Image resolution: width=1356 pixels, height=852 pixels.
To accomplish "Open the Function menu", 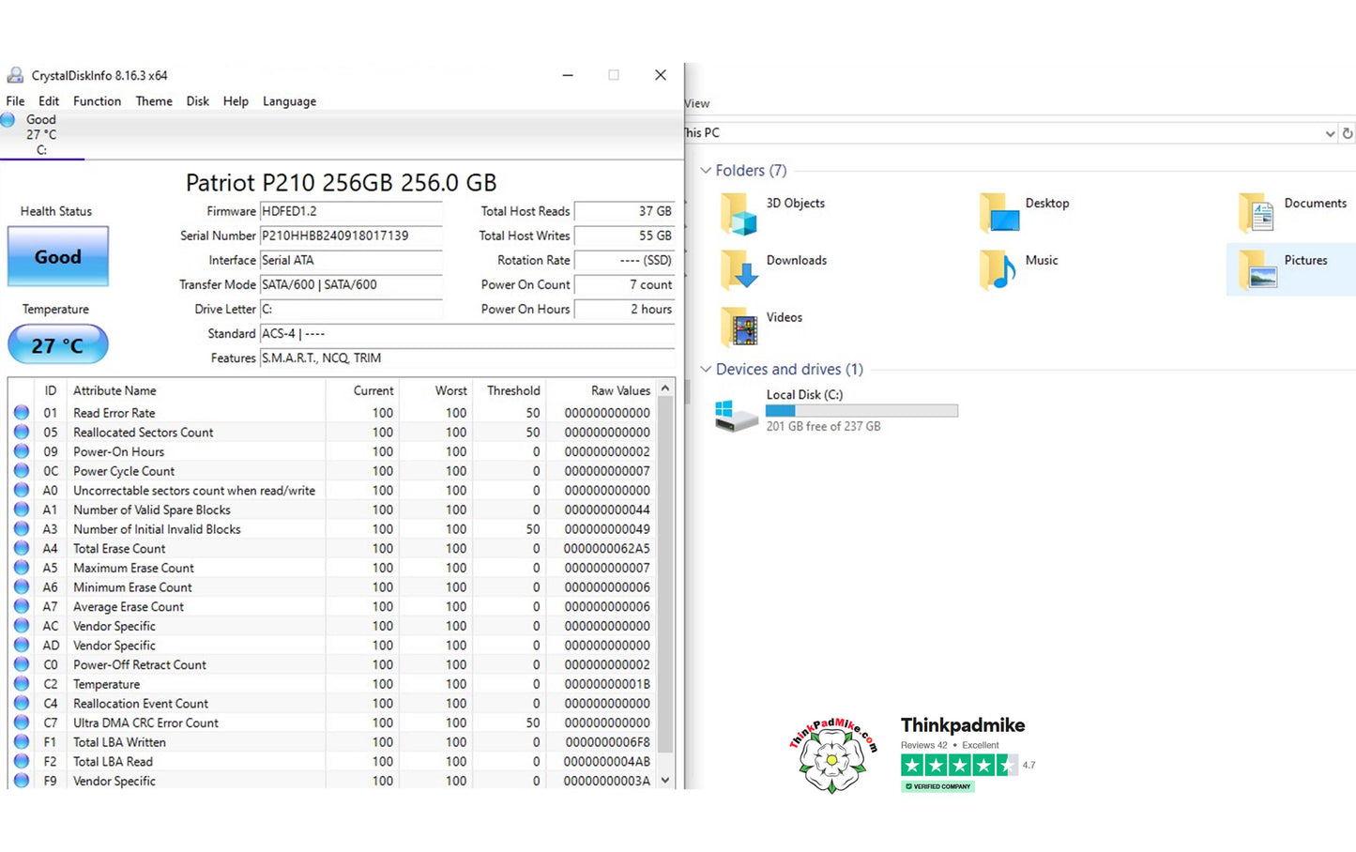I will (97, 101).
